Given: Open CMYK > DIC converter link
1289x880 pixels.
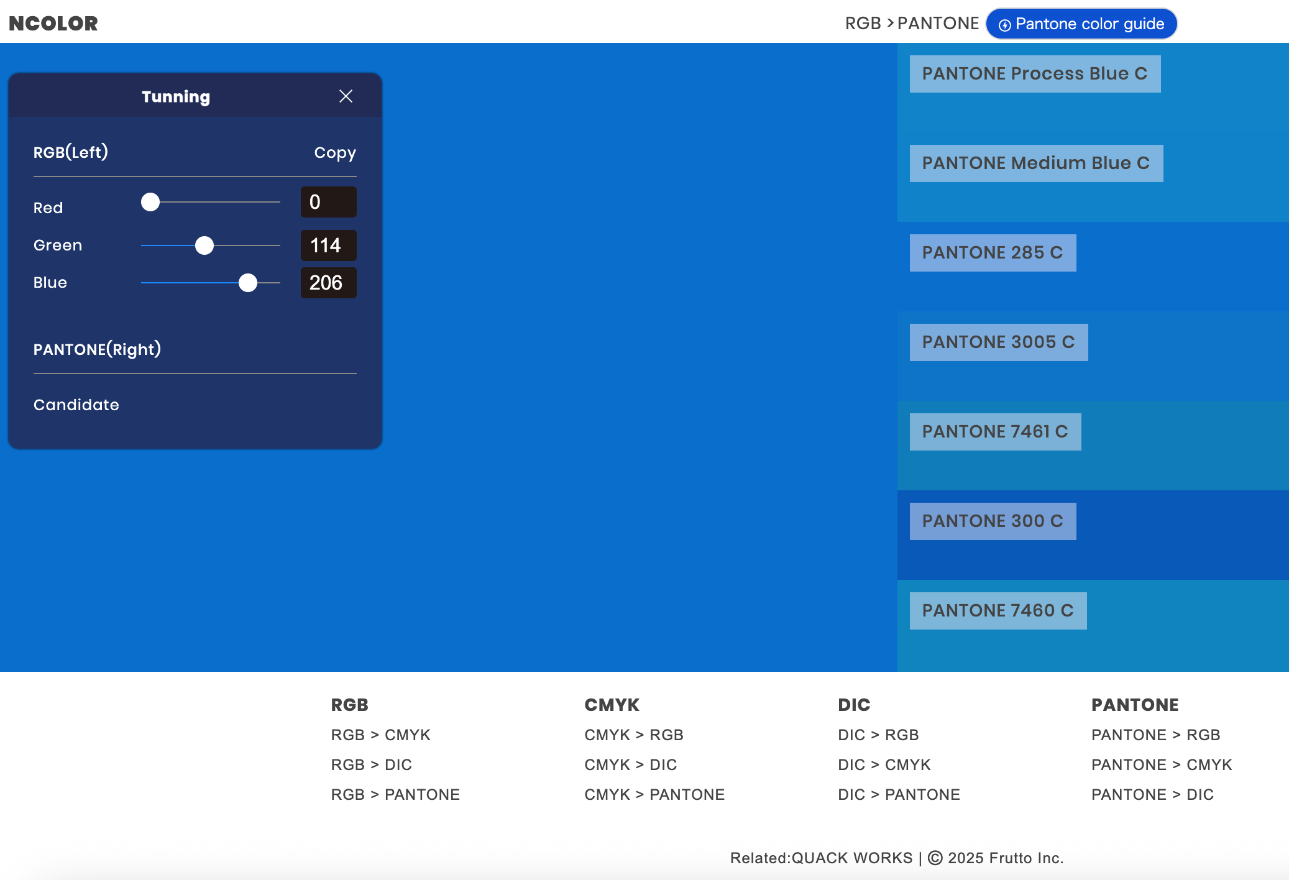Looking at the screenshot, I should coord(631,764).
